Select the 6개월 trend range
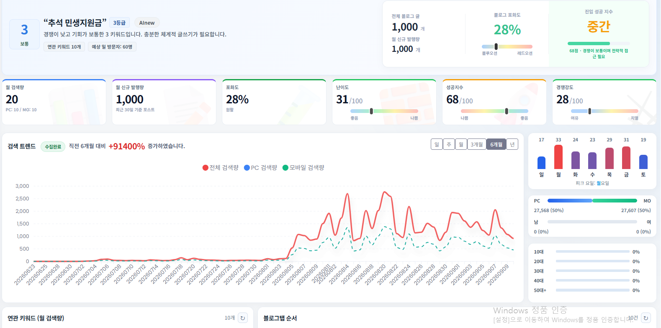Image resolution: width=661 pixels, height=328 pixels. [x=496, y=144]
